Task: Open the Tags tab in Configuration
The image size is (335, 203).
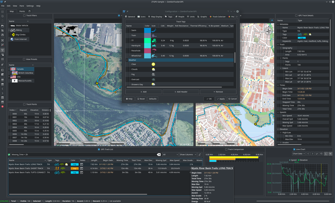Action: [x=169, y=16]
